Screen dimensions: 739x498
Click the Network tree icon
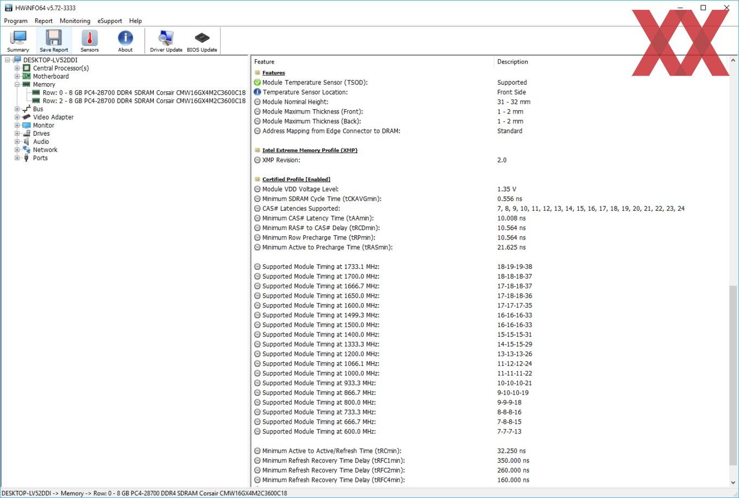click(27, 150)
